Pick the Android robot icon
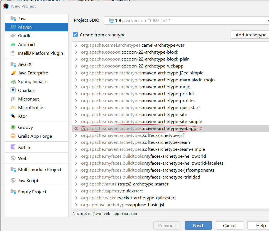Screen dimensions: 269x231 (x=13, y=44)
